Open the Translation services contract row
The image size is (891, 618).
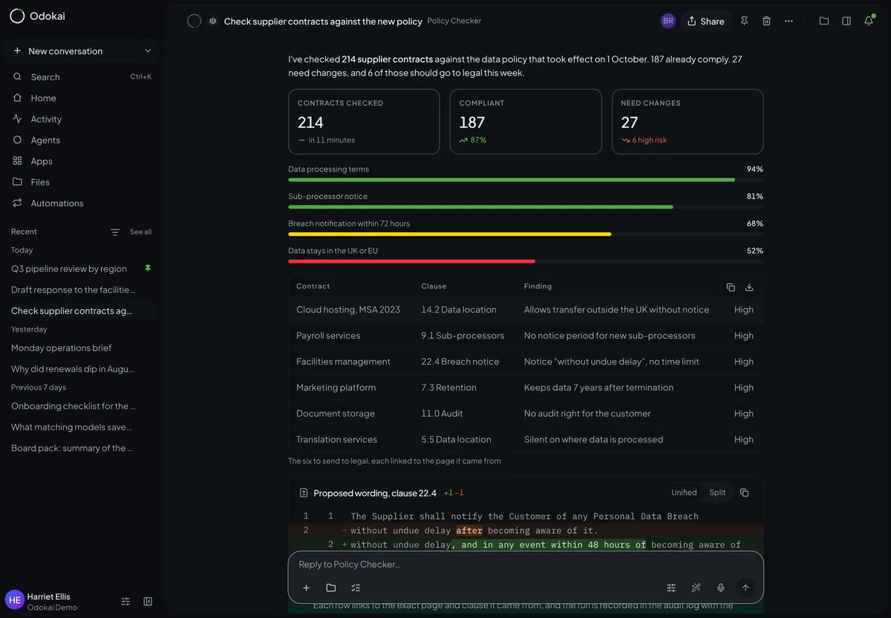(x=526, y=440)
